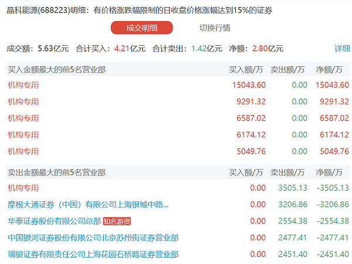352x264 pixels.
Task: Open 摩根大通证券 上海银城中路 branch link
Action: pyautogui.click(x=88, y=205)
